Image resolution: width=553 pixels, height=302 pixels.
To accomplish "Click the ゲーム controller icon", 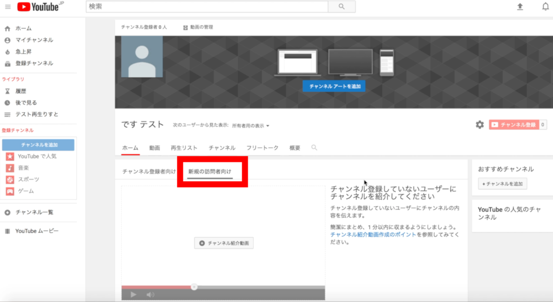I will click(10, 191).
